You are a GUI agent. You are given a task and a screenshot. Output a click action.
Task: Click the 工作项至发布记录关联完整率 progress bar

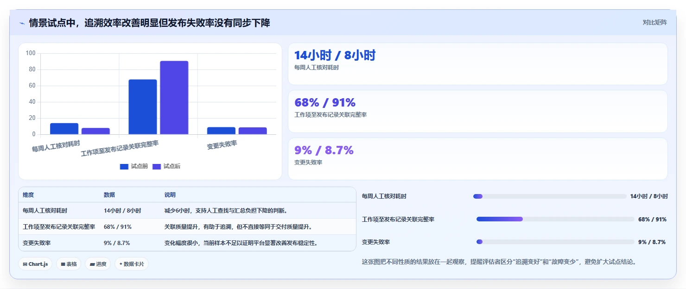pyautogui.click(x=555, y=219)
